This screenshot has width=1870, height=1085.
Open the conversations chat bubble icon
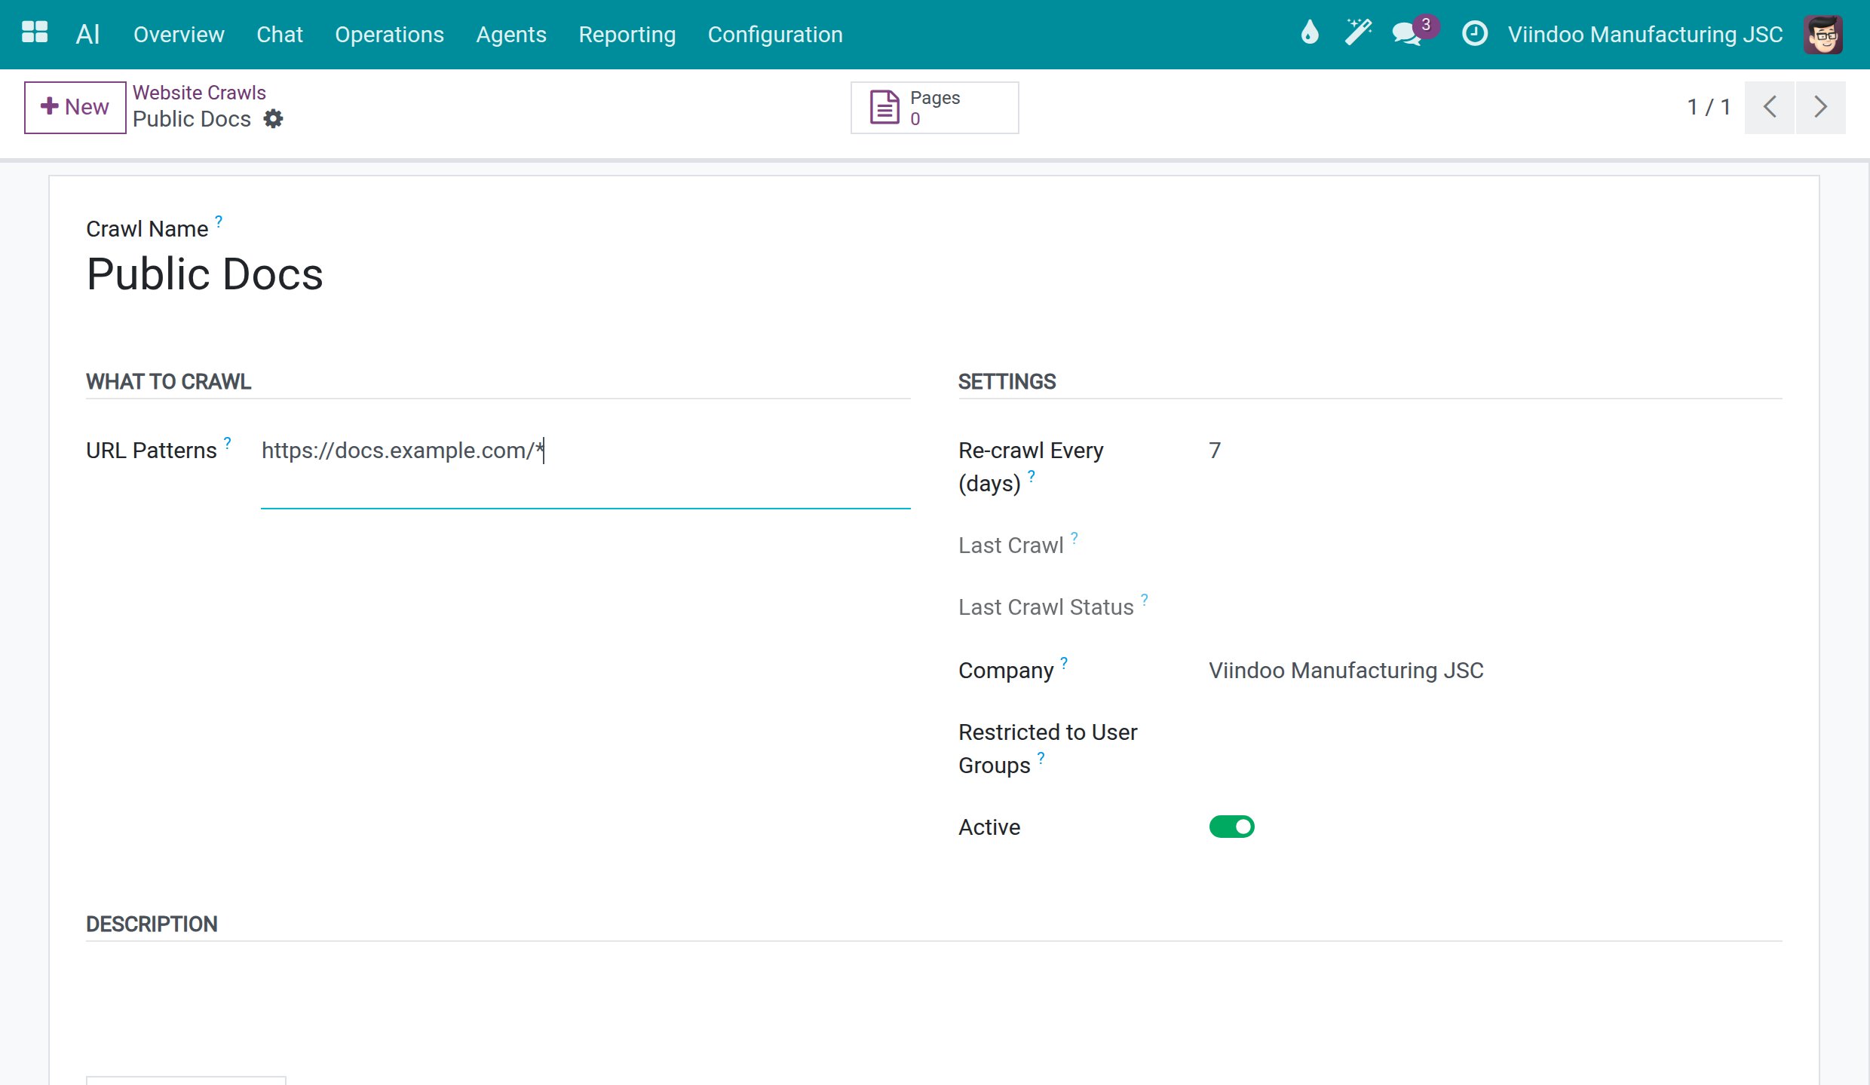click(x=1408, y=34)
